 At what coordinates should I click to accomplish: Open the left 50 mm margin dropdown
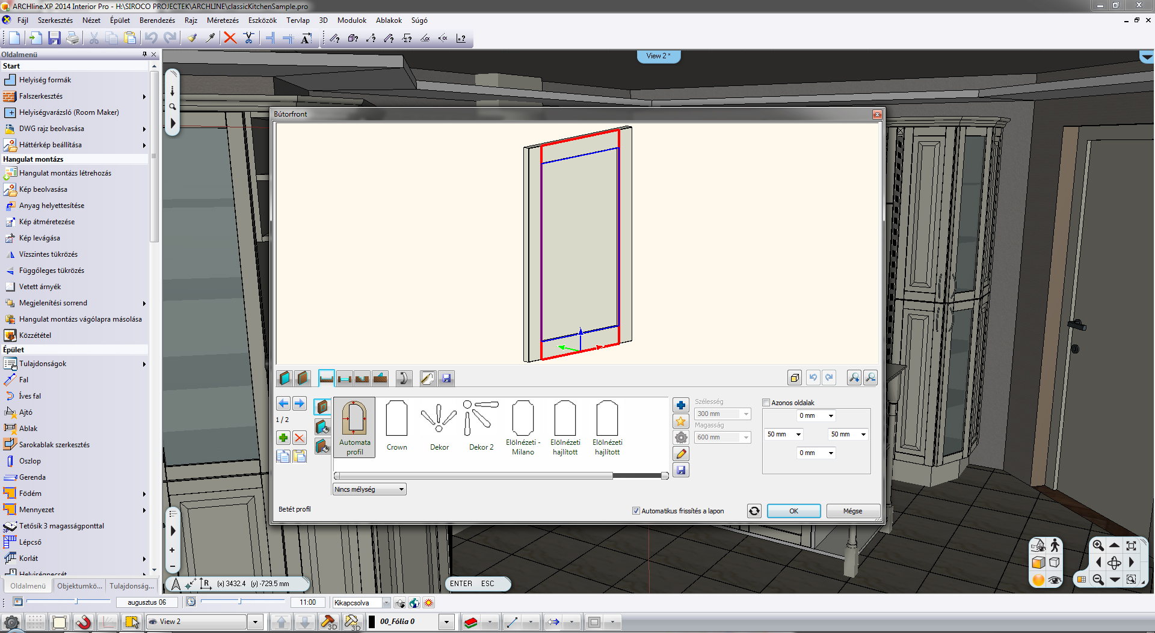click(798, 434)
